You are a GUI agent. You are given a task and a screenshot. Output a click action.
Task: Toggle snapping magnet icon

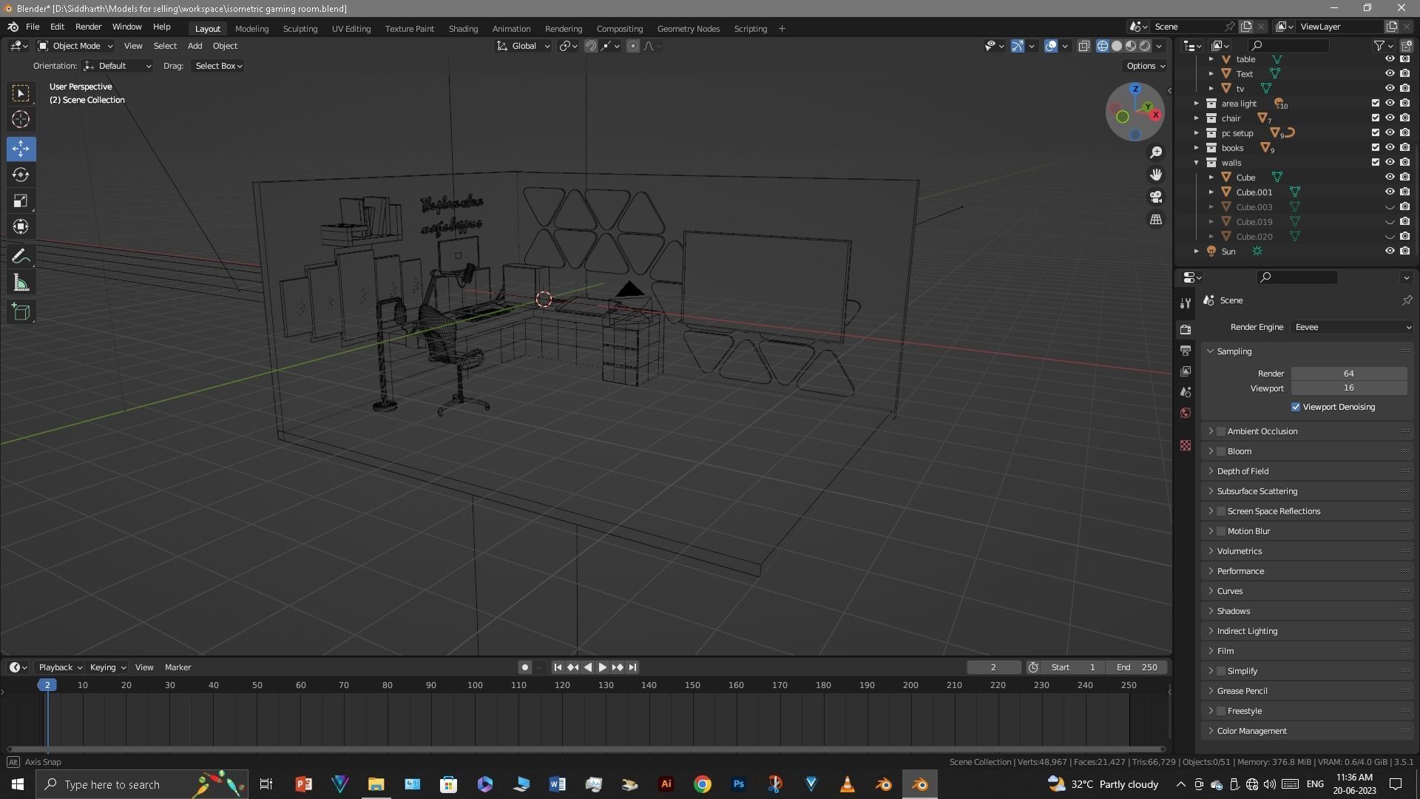tap(591, 46)
